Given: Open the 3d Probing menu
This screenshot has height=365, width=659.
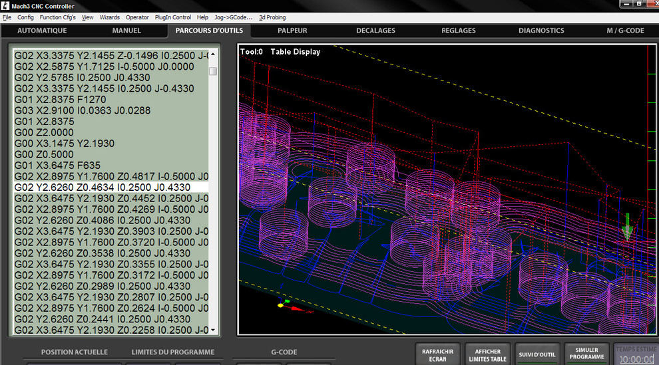Looking at the screenshot, I should (x=274, y=17).
